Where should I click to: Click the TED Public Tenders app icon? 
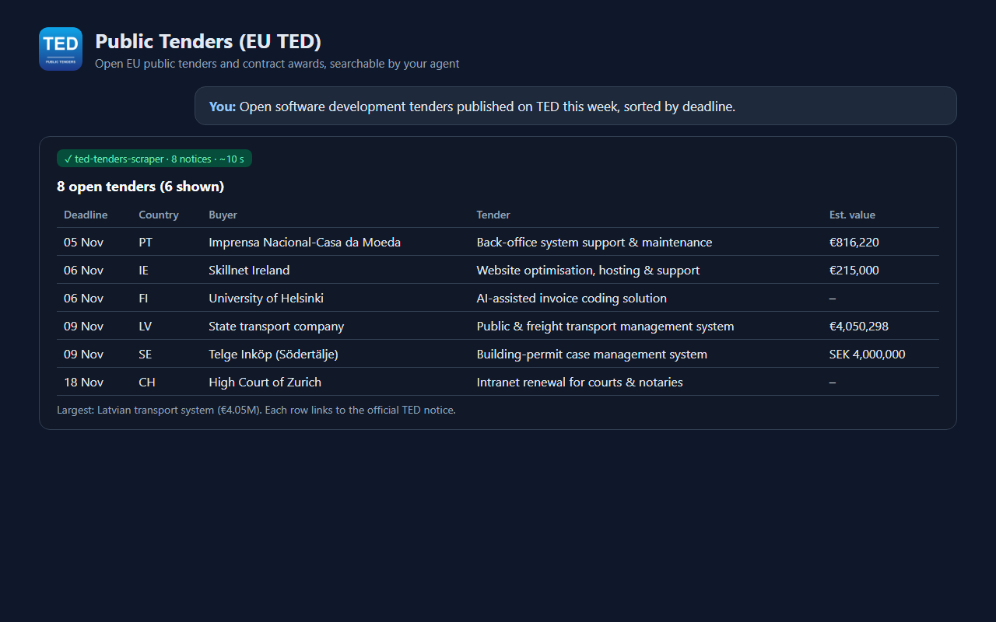(61, 49)
